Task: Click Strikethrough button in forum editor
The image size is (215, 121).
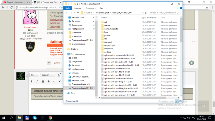Action: click(x=49, y=82)
